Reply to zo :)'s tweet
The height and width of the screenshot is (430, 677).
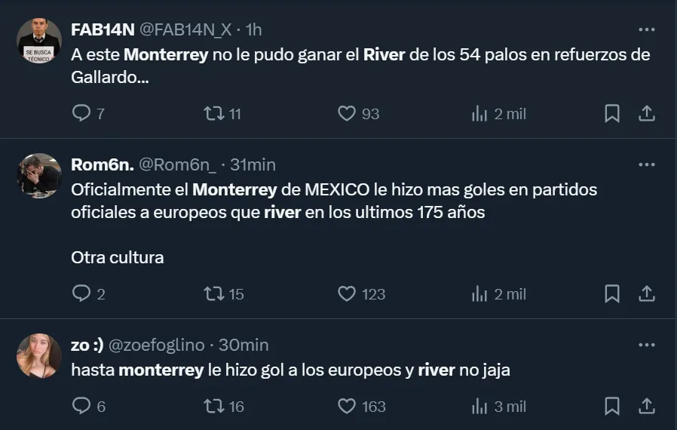pos(81,407)
